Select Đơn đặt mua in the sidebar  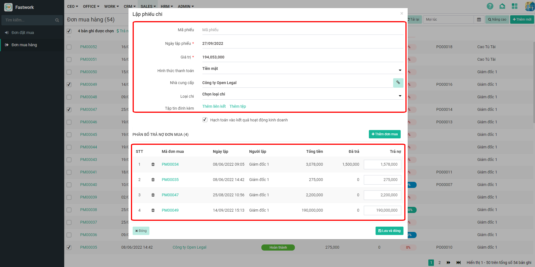[23, 33]
